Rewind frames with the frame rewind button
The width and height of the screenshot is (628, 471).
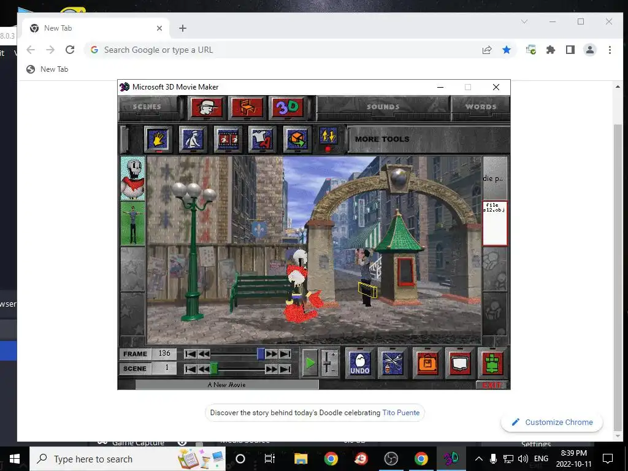pyautogui.click(x=204, y=354)
